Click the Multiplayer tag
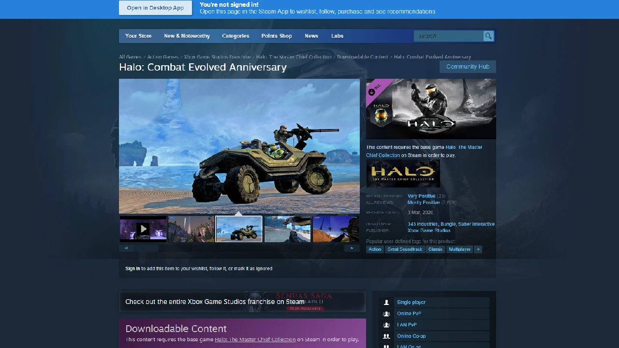This screenshot has height=348, width=619. (459, 249)
